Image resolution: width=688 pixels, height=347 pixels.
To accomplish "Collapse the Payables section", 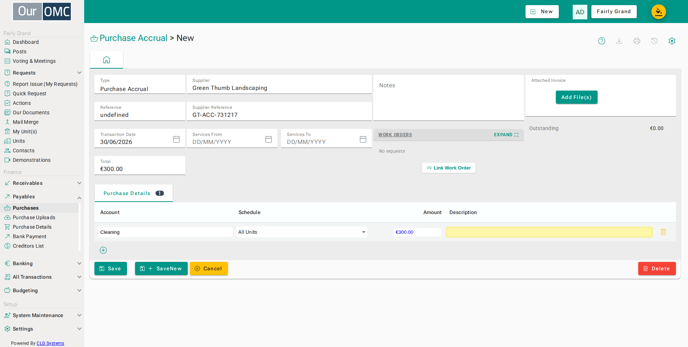I will [42, 197].
